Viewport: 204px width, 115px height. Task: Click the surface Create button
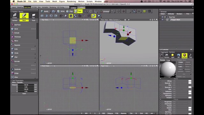pyautogui.click(x=181, y=62)
